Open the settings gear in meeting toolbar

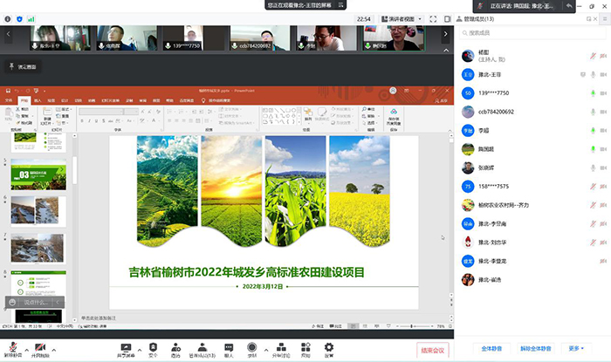pos(329,347)
